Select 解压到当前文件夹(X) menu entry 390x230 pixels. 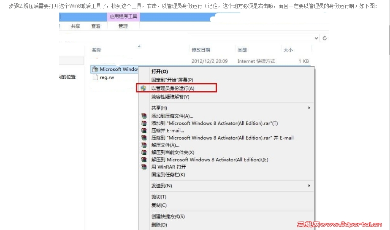click(173, 152)
